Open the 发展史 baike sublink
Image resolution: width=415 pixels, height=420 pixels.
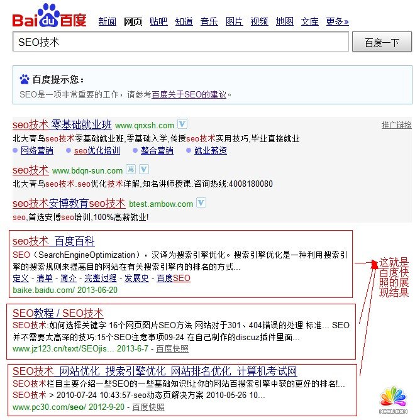pos(136,278)
